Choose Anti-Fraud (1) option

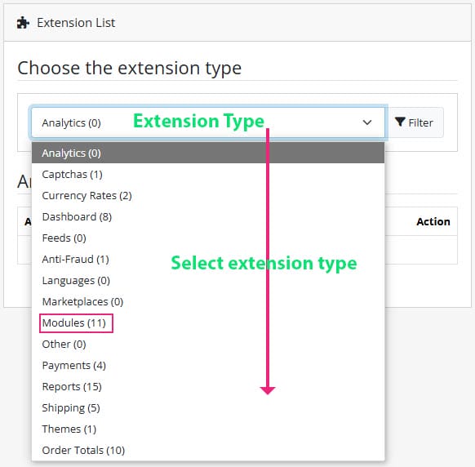pos(208,259)
